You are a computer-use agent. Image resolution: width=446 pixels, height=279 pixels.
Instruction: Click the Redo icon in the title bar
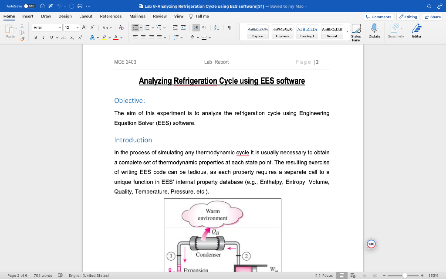(x=71, y=6)
